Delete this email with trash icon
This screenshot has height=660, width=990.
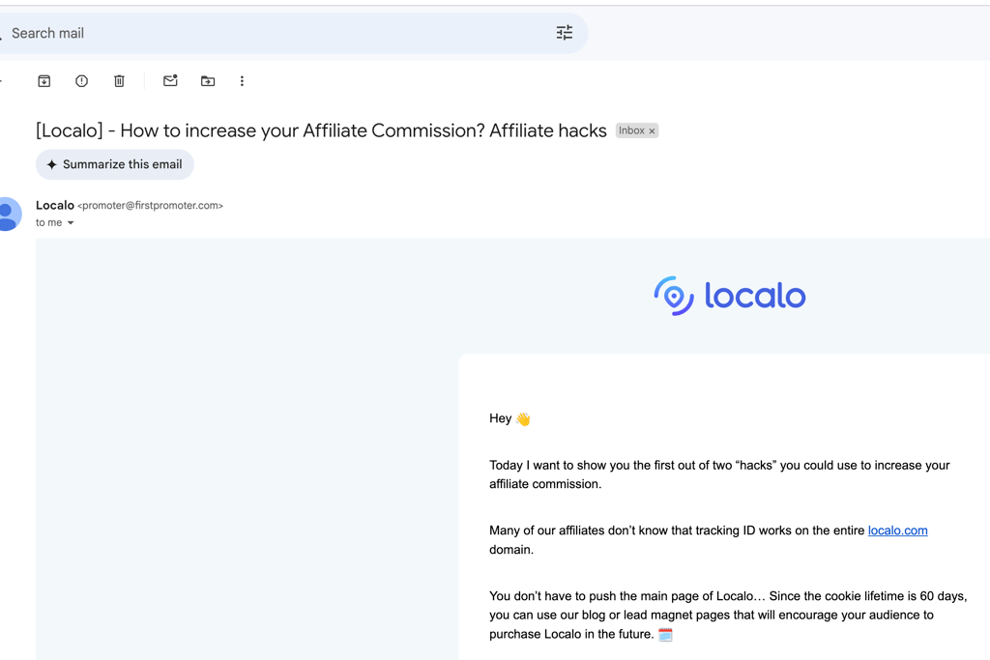[119, 81]
